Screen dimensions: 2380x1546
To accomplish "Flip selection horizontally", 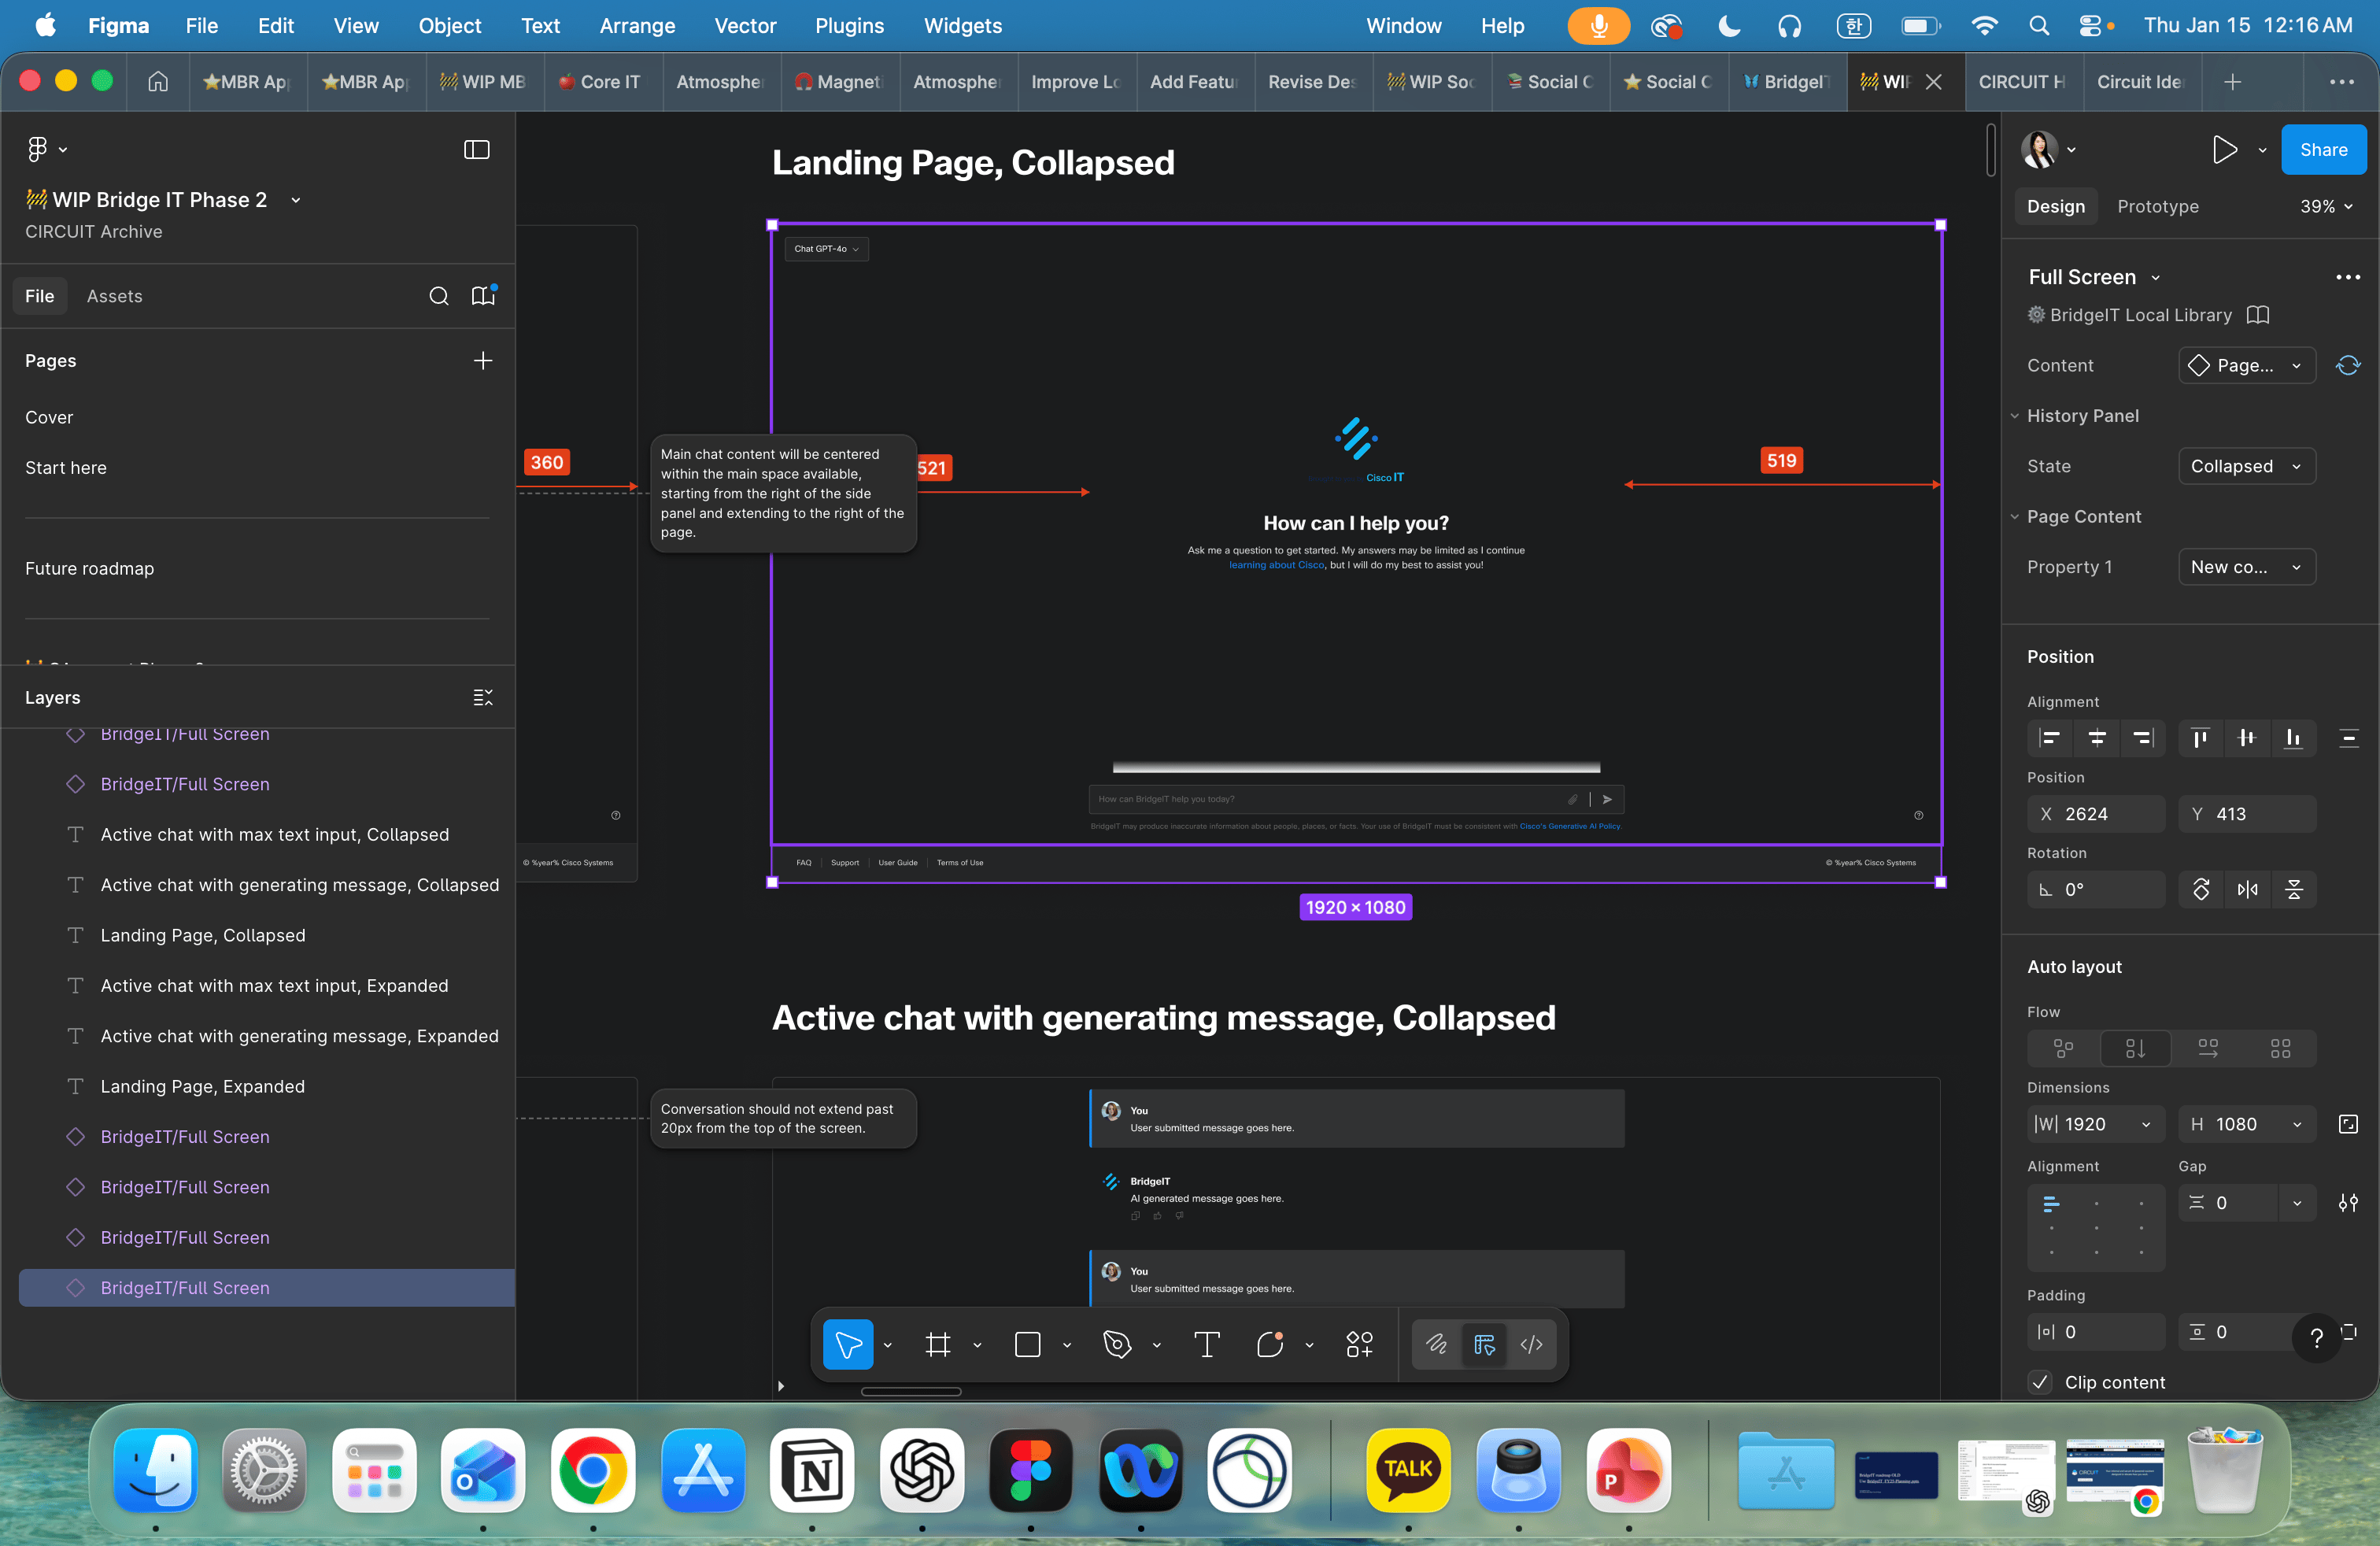I will tap(2247, 889).
